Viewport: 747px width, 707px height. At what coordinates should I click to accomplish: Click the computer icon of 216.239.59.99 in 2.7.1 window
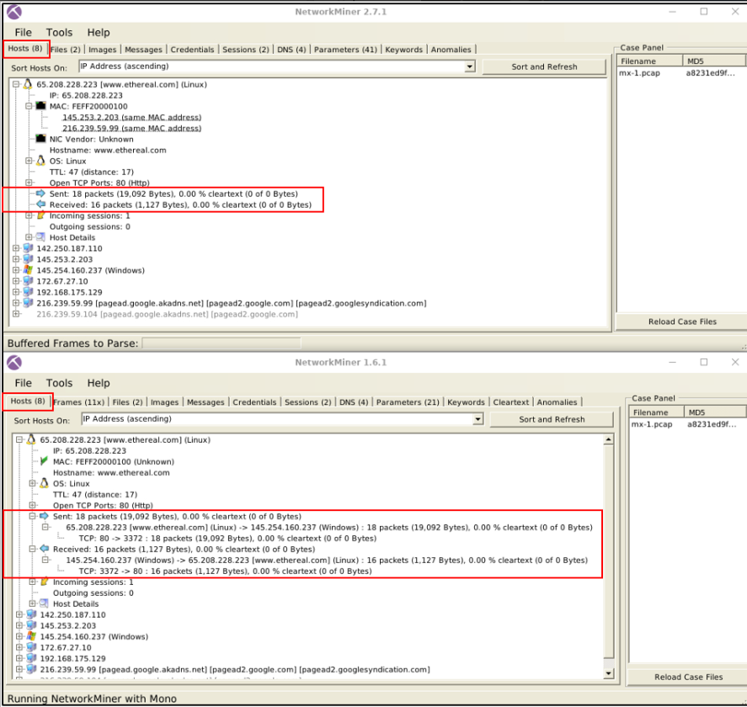28,303
